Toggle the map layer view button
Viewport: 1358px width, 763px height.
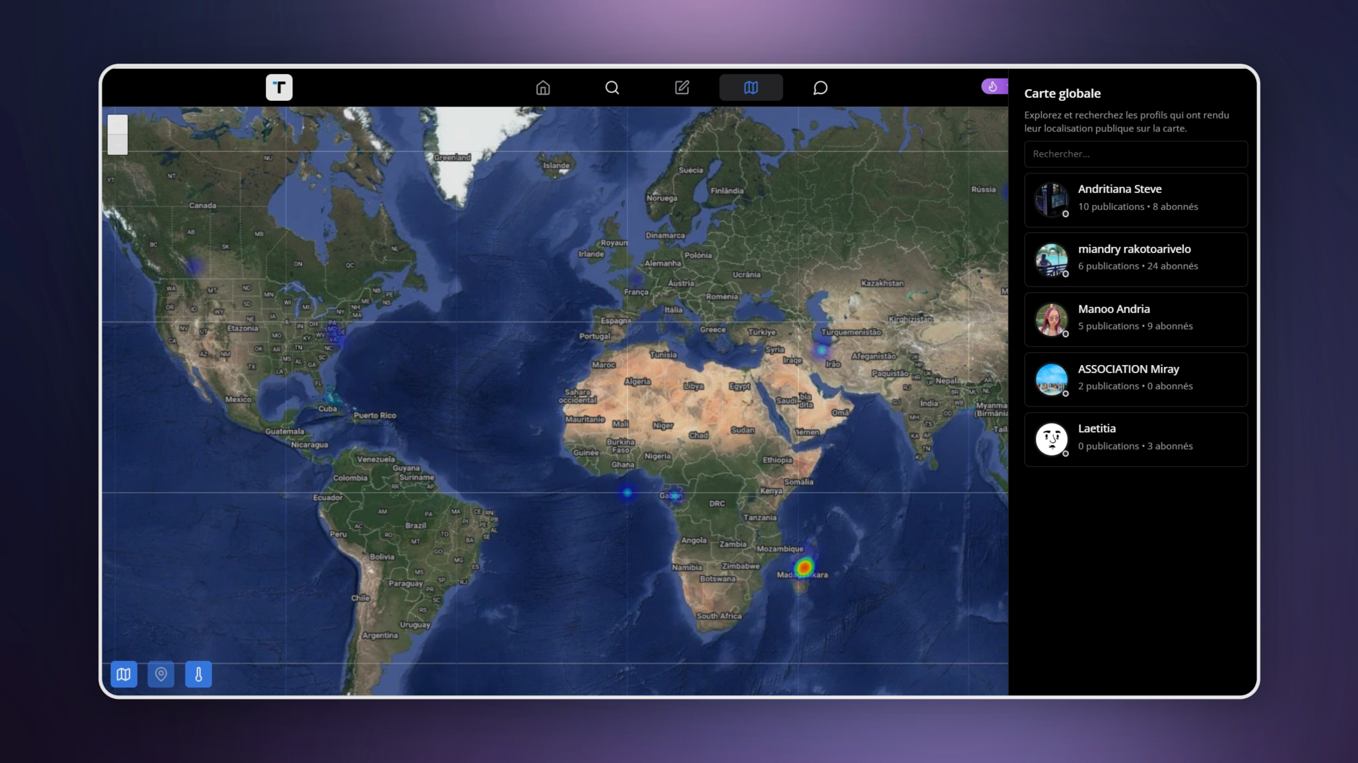click(x=124, y=674)
